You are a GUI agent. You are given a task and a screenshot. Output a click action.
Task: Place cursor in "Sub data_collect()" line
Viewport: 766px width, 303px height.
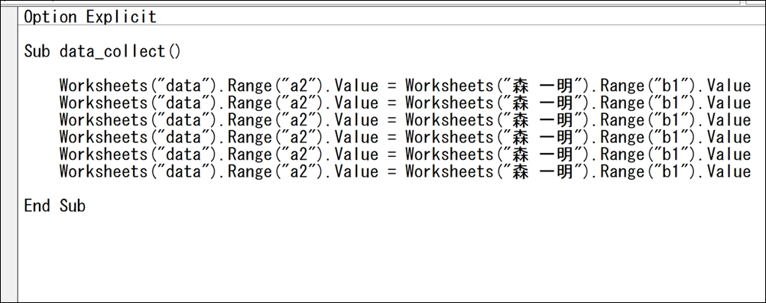click(102, 50)
